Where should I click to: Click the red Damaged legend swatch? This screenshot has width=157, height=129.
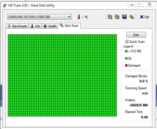click(x=126, y=65)
